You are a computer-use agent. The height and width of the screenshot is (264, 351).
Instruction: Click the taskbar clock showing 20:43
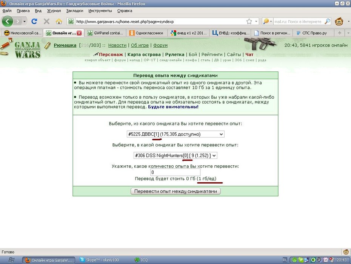pos(341,260)
